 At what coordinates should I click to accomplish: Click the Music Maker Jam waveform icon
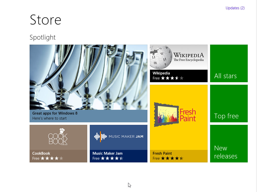pyautogui.click(x=101, y=136)
